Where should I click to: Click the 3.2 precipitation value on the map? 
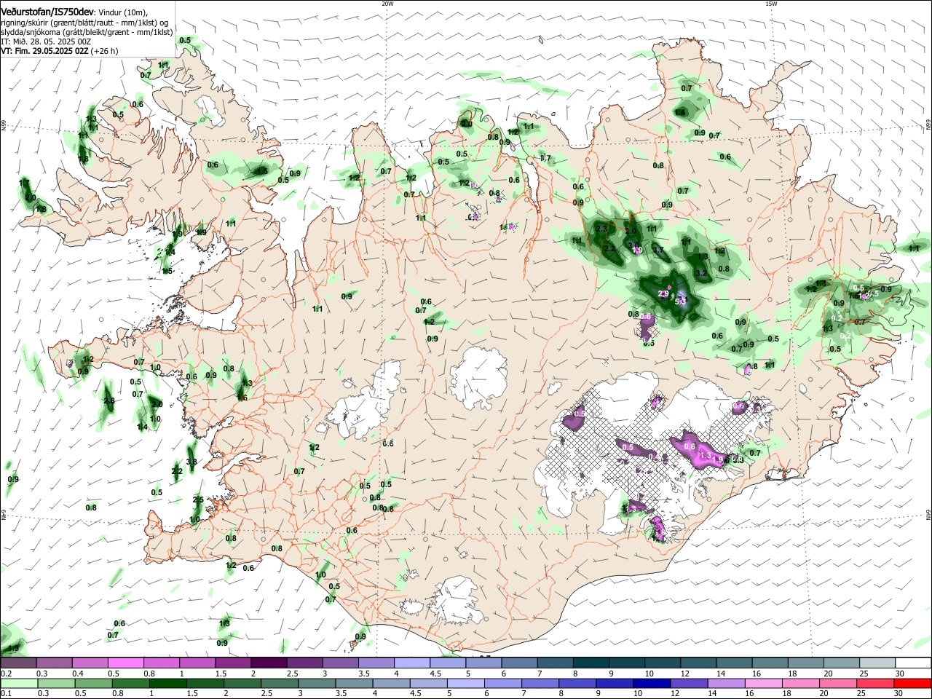point(702,273)
